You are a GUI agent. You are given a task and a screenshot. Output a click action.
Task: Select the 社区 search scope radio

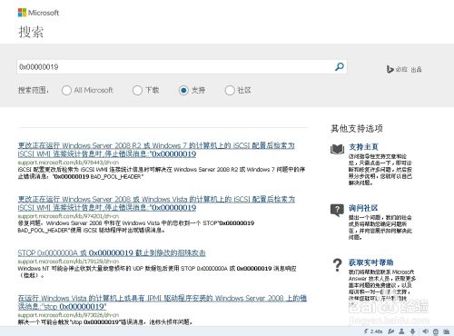pos(230,90)
